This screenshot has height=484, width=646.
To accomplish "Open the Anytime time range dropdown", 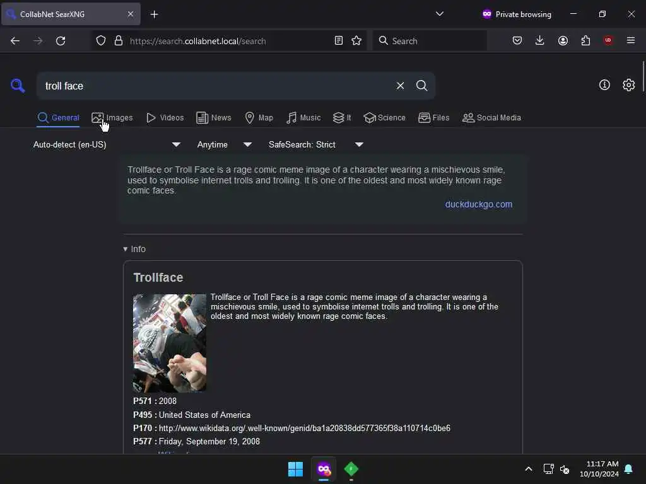I will pos(225,145).
